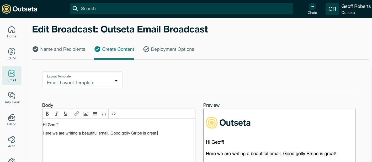Viewport: 372px width, 162px height.
Task: Open the Auth section
Action: click(x=12, y=142)
